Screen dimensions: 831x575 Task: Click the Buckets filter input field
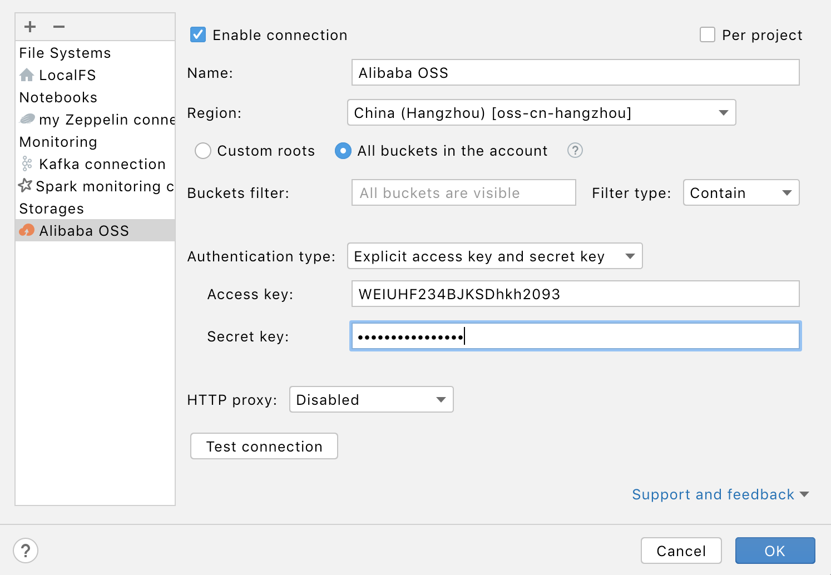tap(463, 192)
